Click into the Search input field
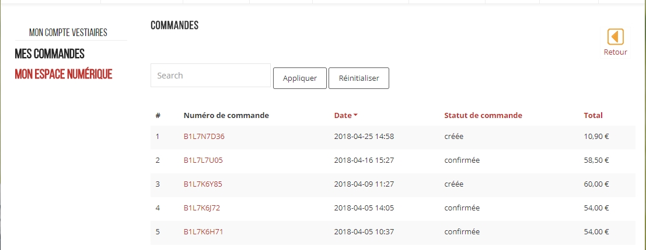This screenshot has width=646, height=250. [x=210, y=76]
